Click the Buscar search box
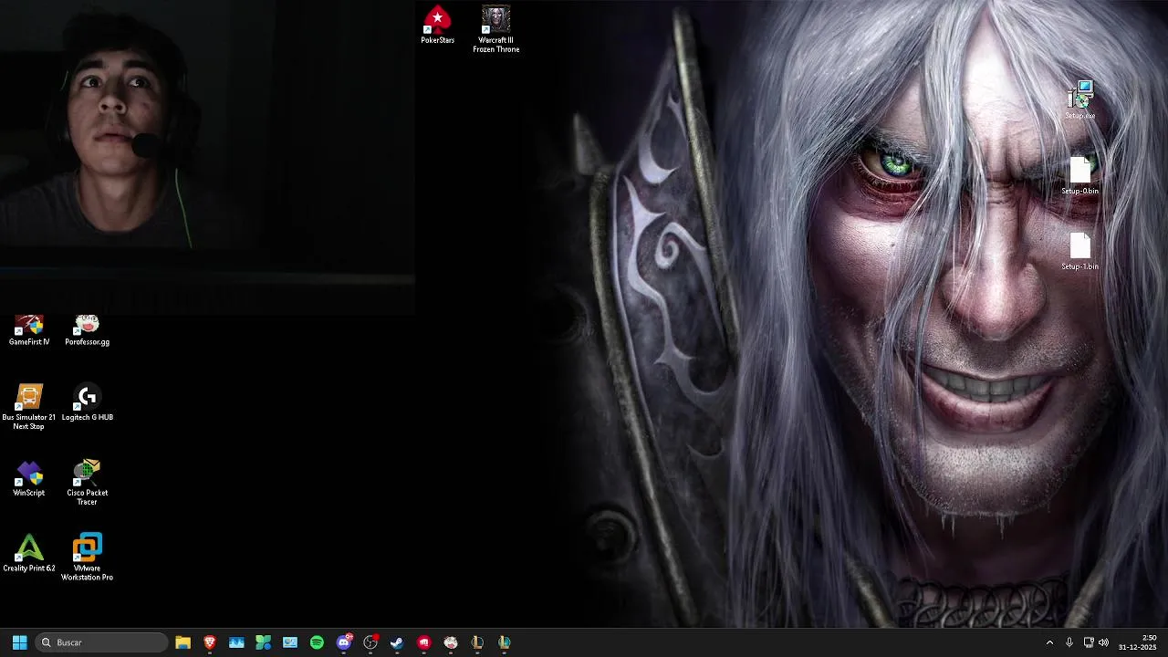1168x657 pixels. click(x=101, y=642)
